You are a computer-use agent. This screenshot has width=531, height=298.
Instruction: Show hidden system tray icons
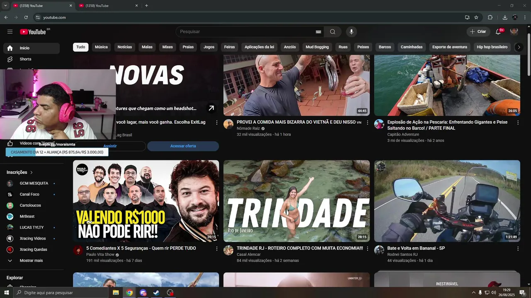tap(474, 293)
